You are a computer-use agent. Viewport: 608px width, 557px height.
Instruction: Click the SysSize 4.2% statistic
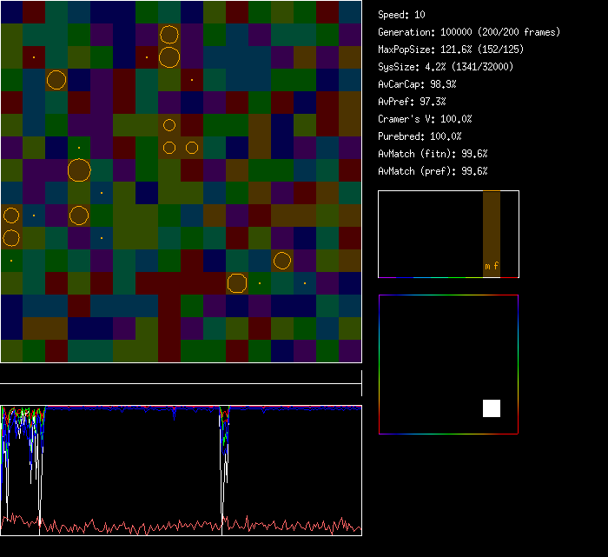click(x=445, y=67)
